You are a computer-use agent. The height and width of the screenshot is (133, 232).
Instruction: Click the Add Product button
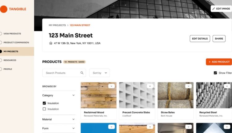(x=219, y=62)
